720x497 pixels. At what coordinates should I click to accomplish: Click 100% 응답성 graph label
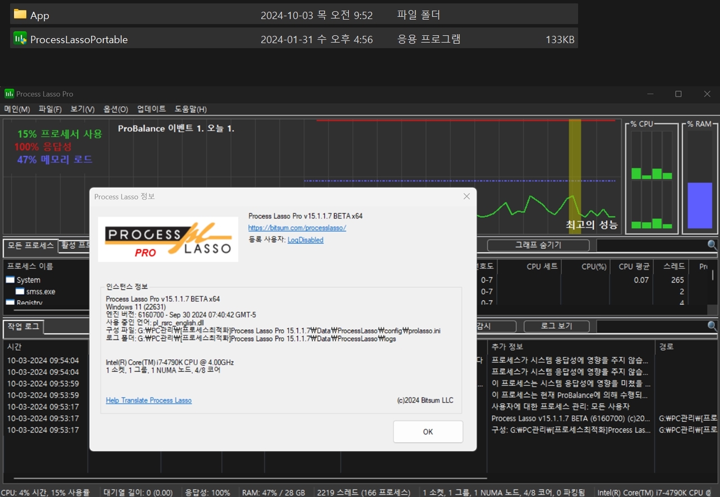43,147
